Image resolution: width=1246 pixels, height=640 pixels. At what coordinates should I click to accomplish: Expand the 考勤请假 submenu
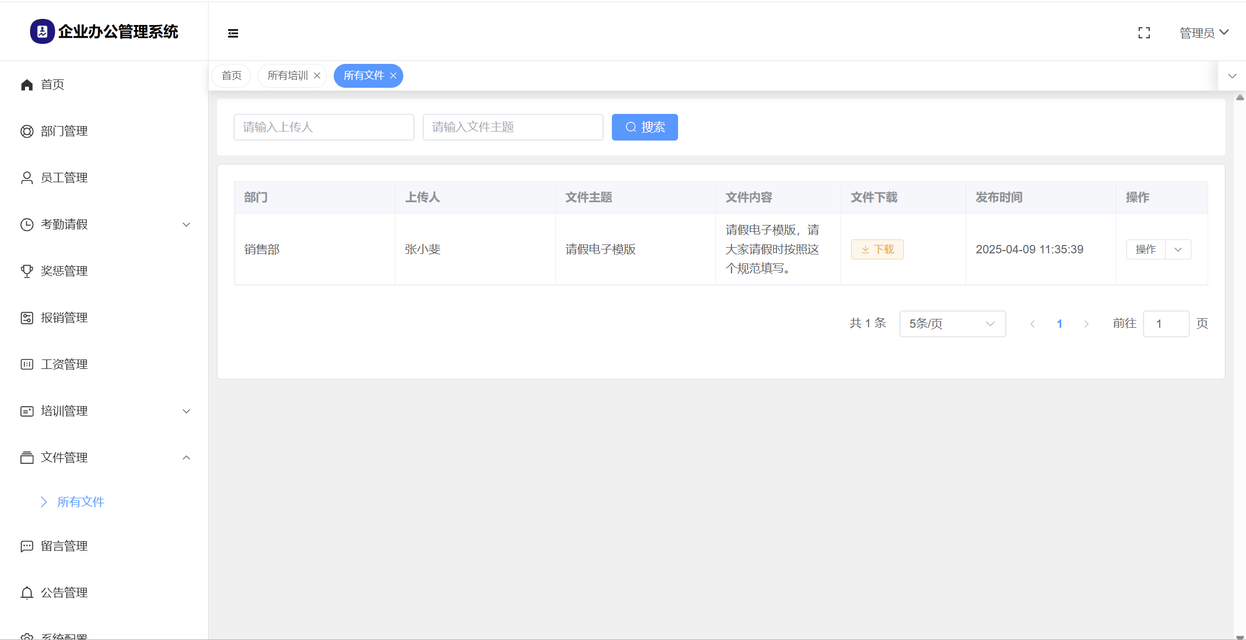click(186, 224)
